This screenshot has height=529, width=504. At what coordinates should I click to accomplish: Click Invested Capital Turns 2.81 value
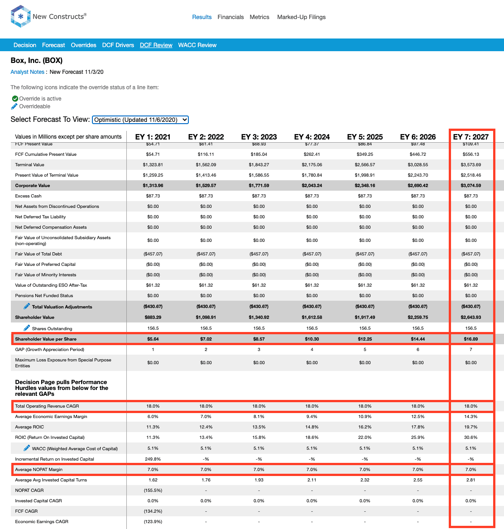click(470, 480)
